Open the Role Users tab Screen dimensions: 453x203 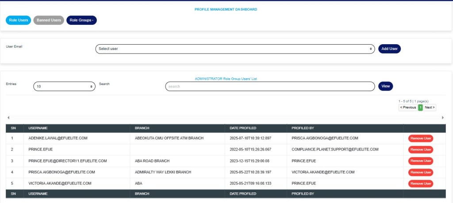(19, 20)
